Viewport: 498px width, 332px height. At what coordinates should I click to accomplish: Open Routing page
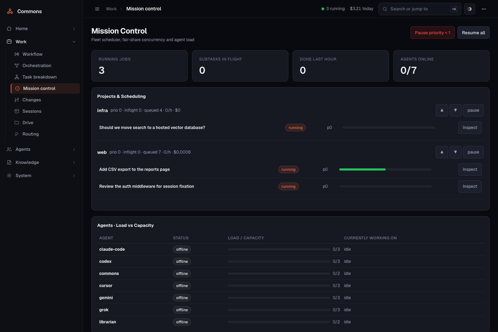(45, 134)
